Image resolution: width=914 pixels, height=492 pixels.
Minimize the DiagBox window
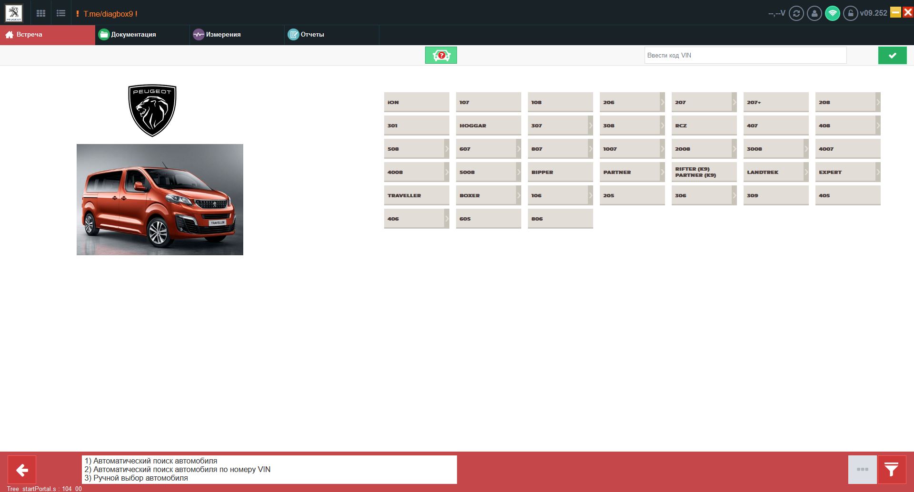tap(895, 12)
